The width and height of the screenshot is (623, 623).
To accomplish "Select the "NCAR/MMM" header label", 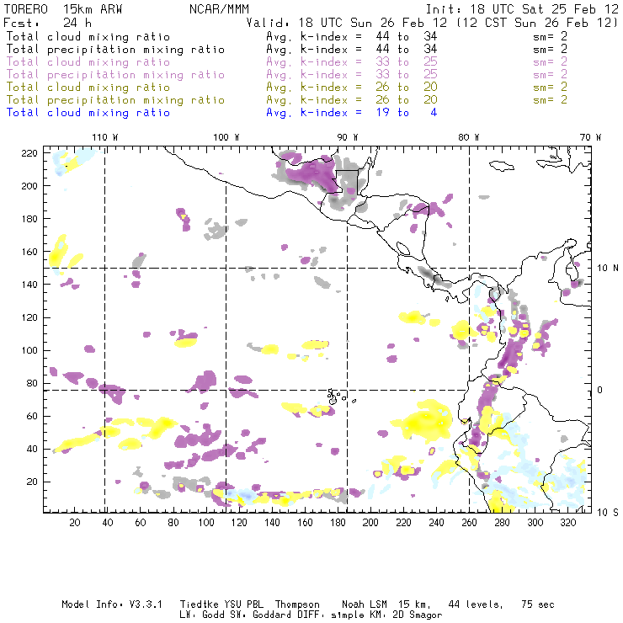I will click(220, 9).
